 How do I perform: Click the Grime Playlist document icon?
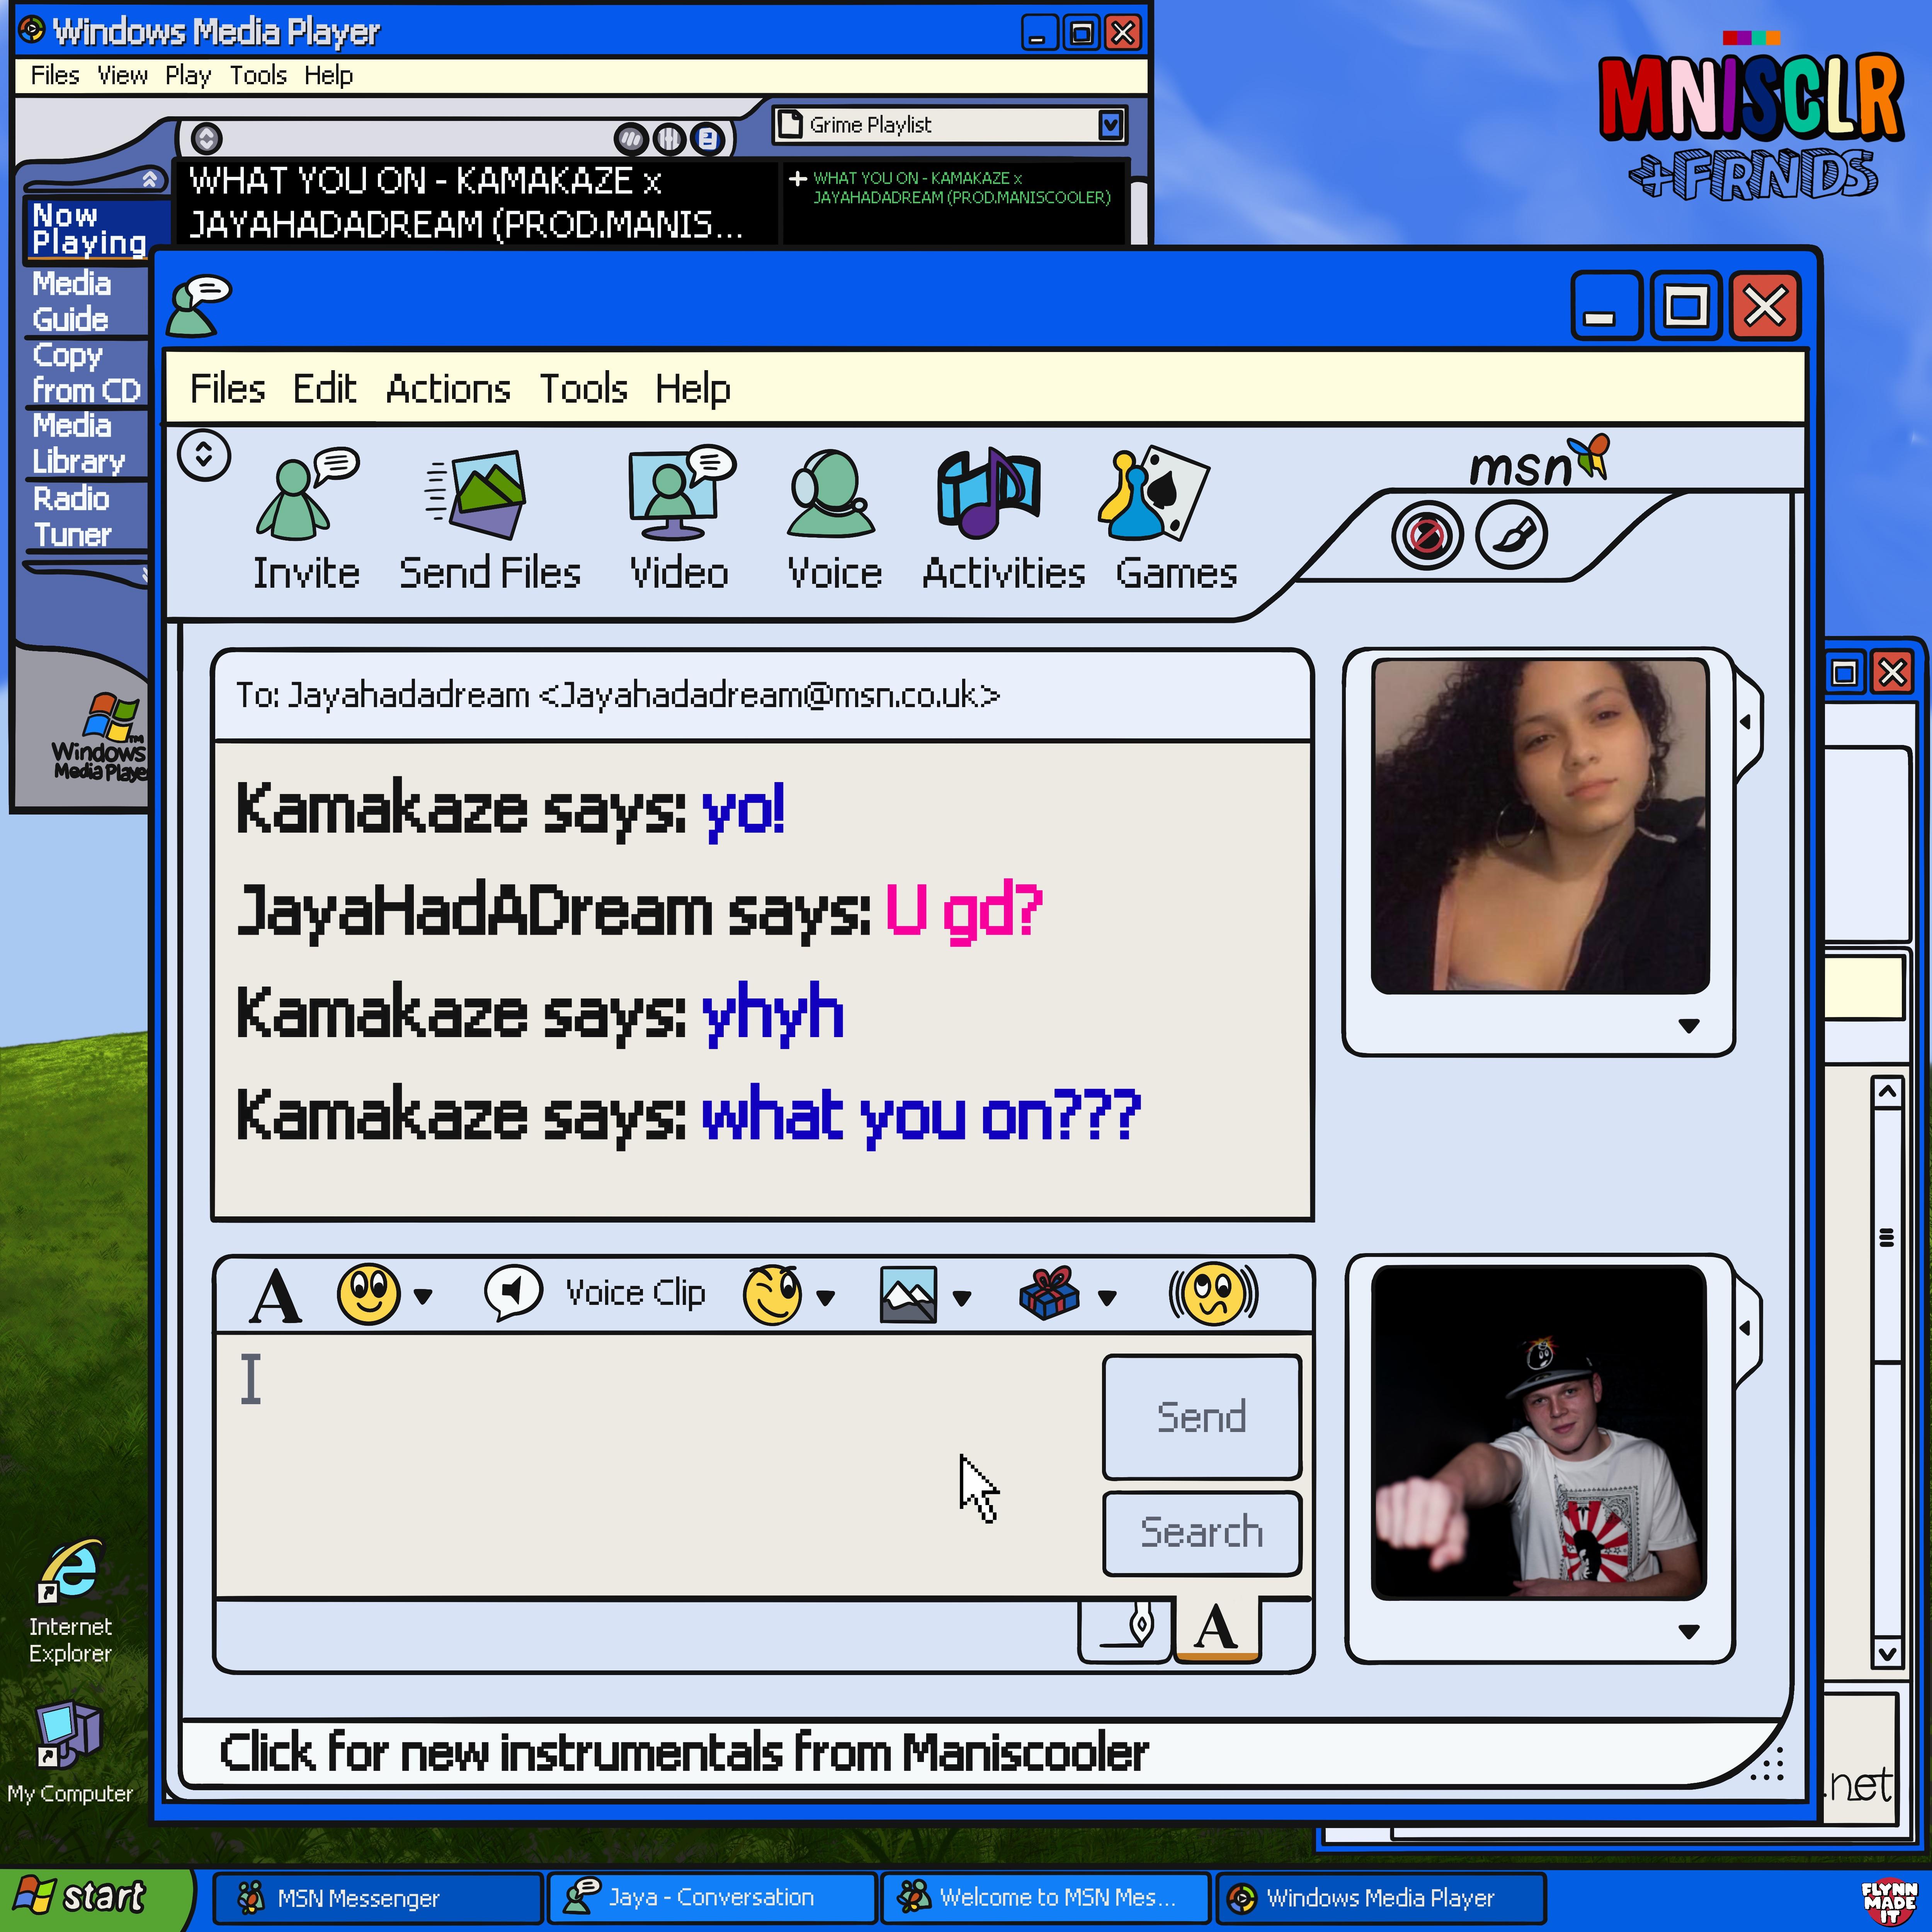click(x=790, y=124)
